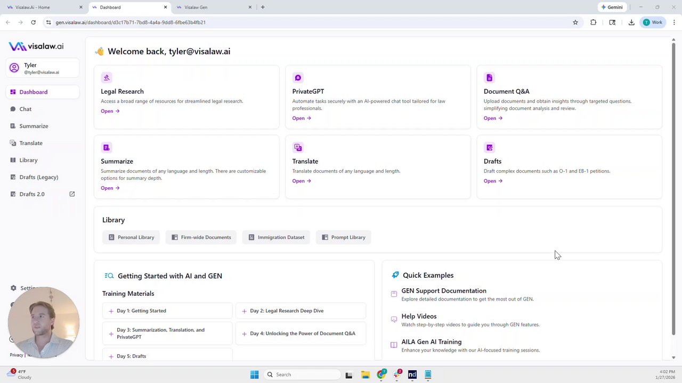Screen dimensions: 682x383
Task: Open Help Videos quick example
Action: click(x=419, y=317)
